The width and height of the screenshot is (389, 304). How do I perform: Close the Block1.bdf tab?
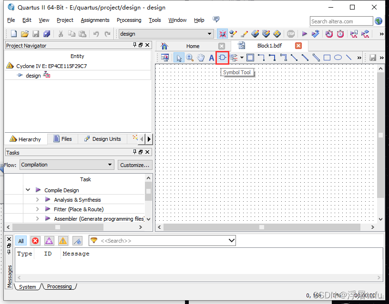pos(298,46)
